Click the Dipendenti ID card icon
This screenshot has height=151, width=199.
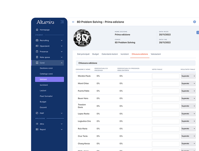coord(37,46)
